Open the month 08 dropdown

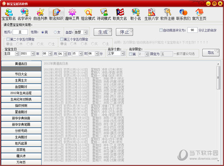(50, 54)
